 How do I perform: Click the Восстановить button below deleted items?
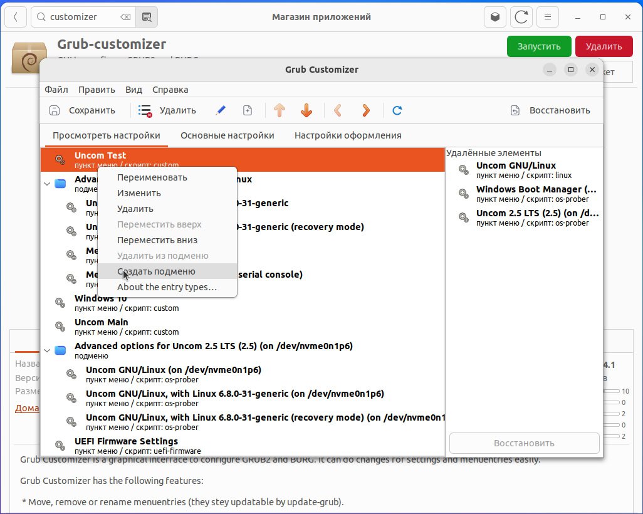[x=524, y=443]
